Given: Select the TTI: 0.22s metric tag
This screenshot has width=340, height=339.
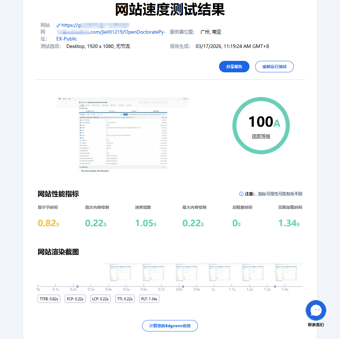Looking at the screenshot, I should (125, 299).
